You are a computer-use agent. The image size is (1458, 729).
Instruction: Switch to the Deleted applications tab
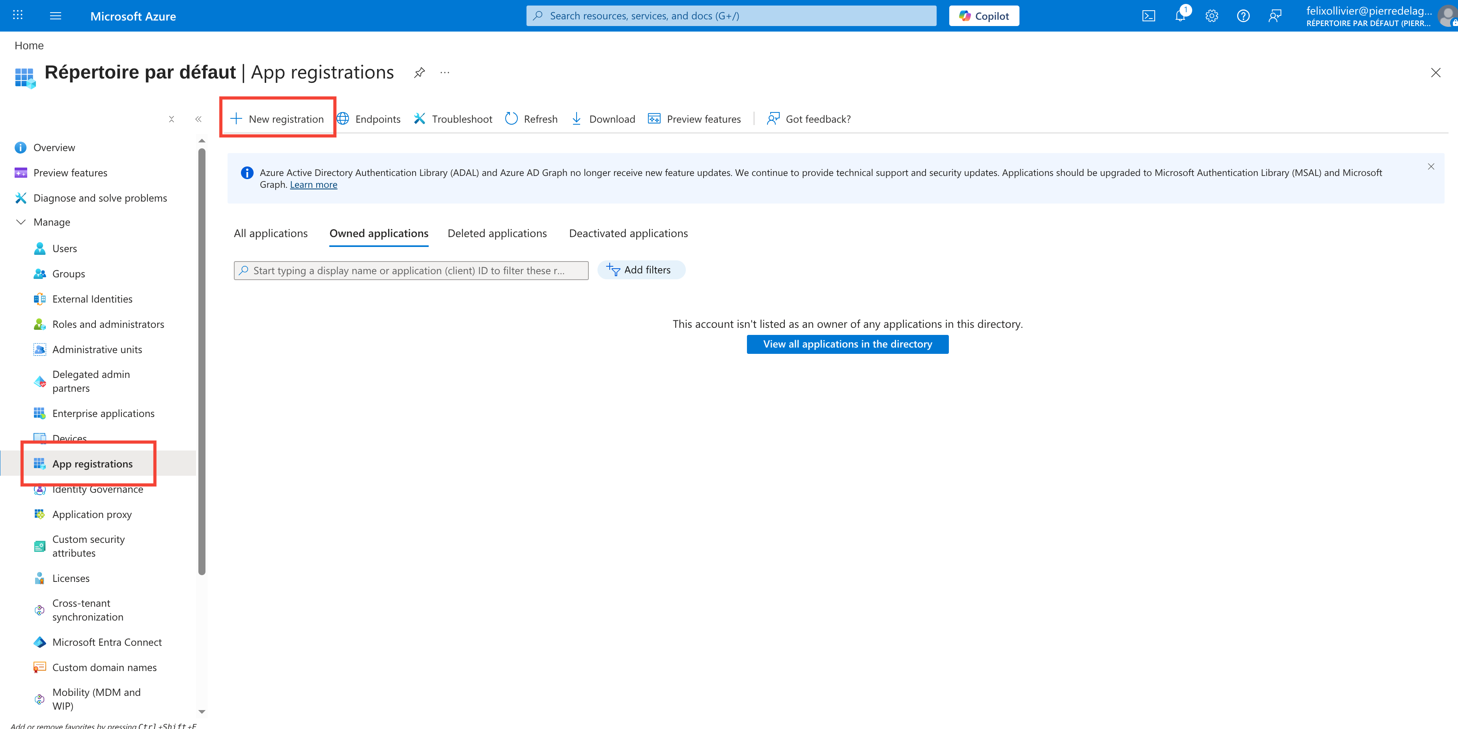click(x=497, y=233)
